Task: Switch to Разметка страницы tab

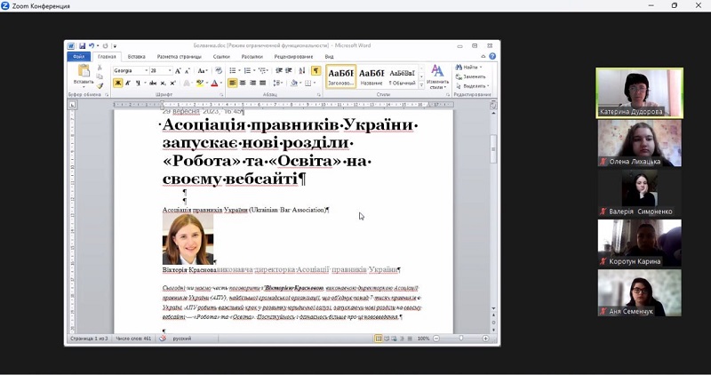Action: [180, 57]
